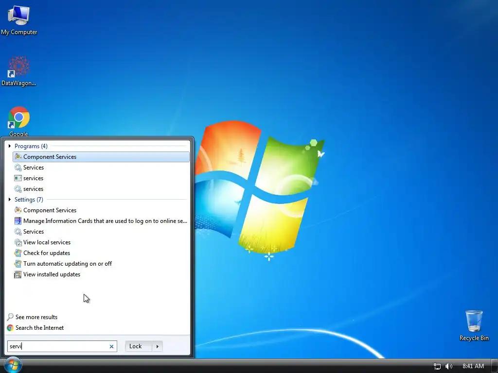Image resolution: width=498 pixels, height=373 pixels.
Task: Click the Chrome icon by Search the Internet
Action: 10,328
